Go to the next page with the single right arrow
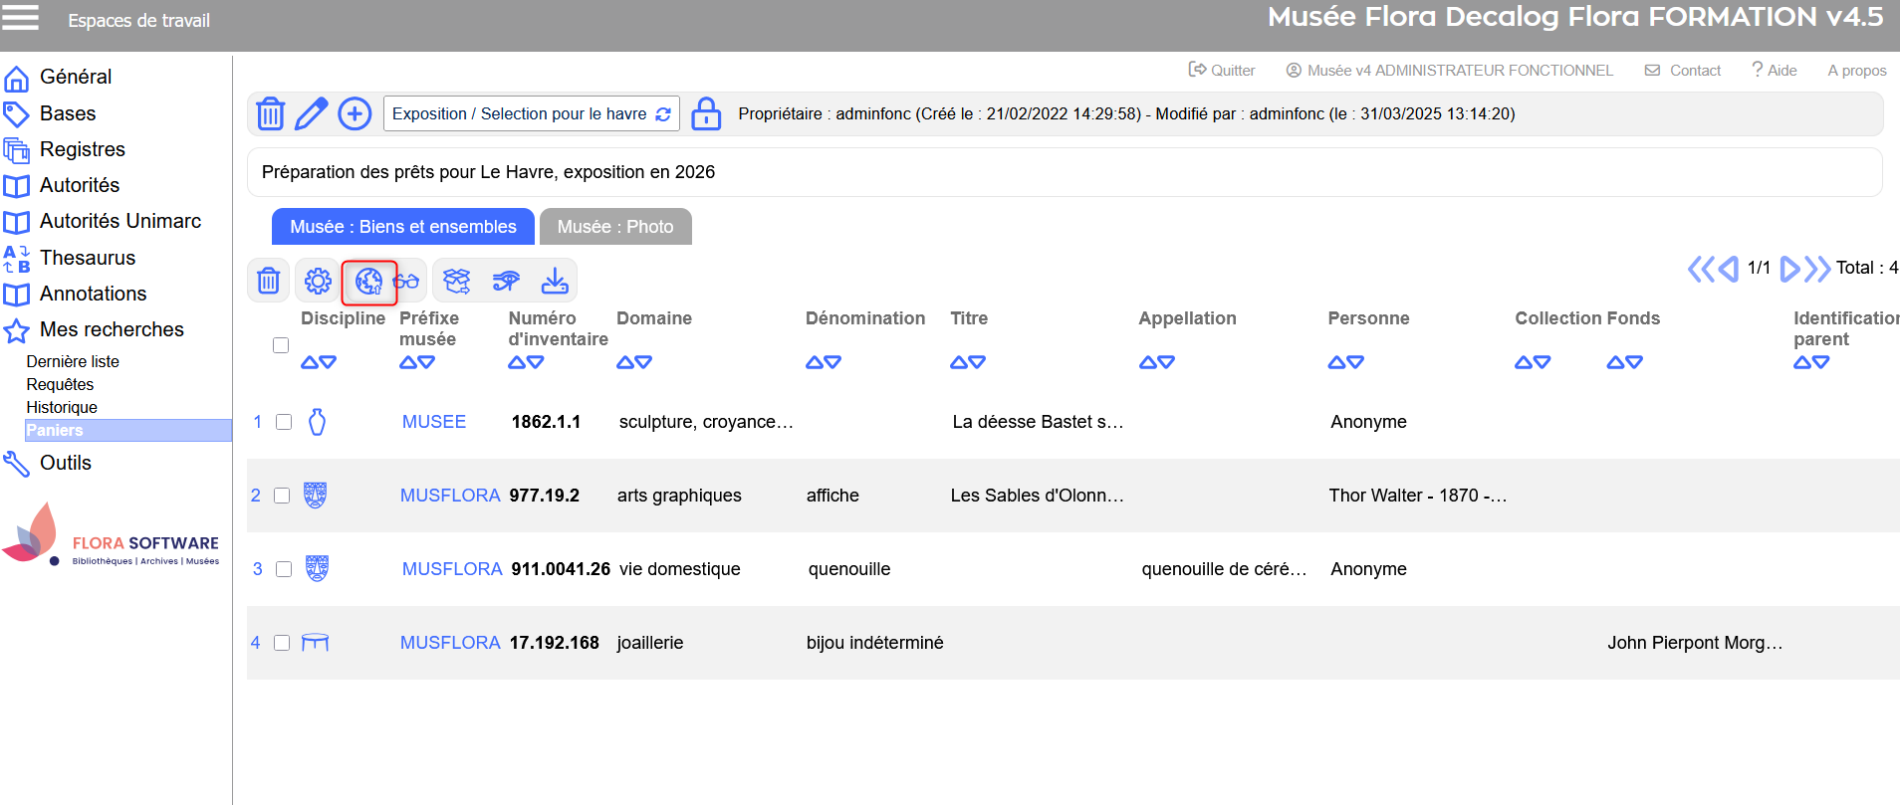 tap(1789, 269)
